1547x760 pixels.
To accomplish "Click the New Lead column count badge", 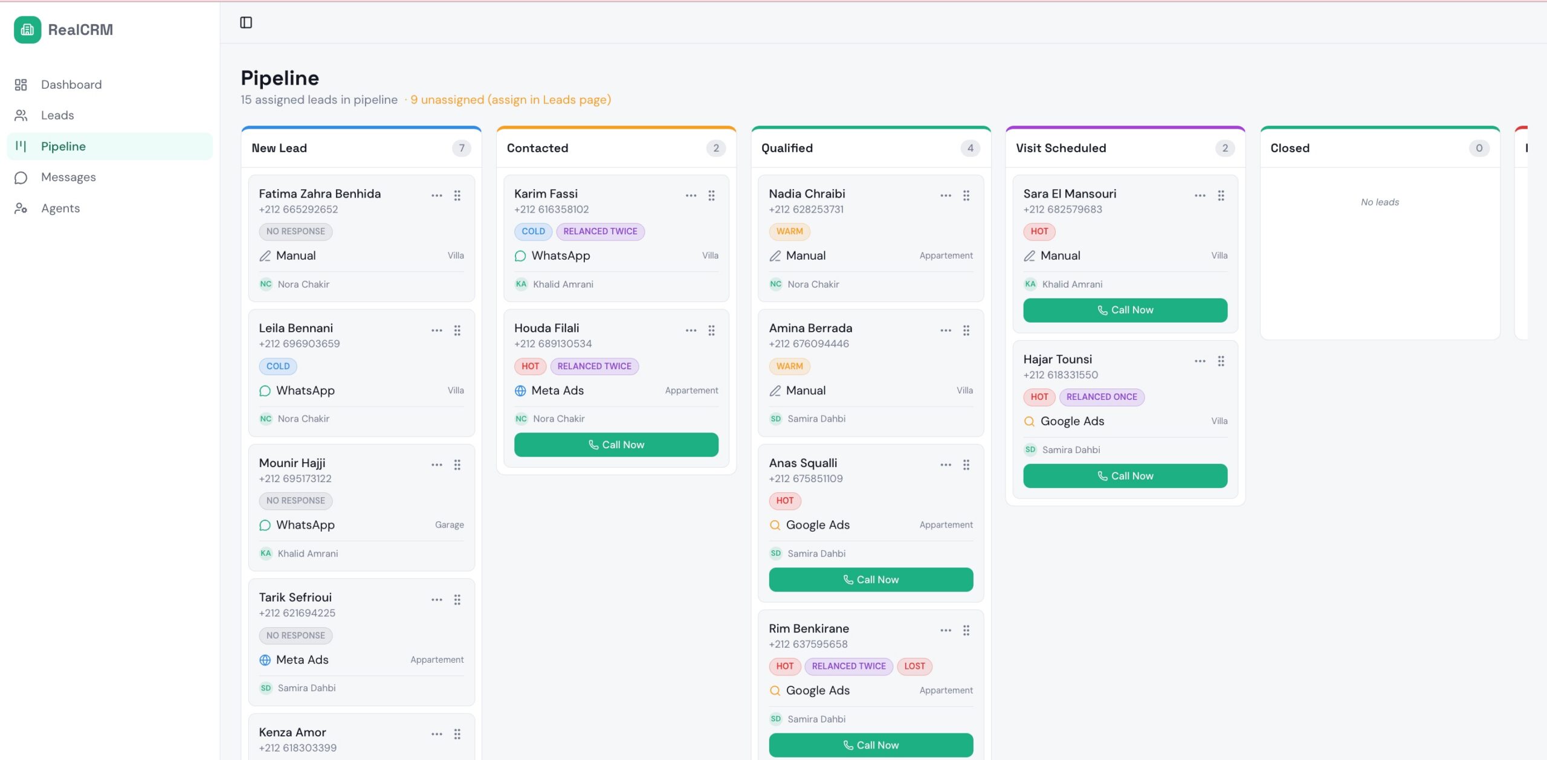I will (462, 148).
